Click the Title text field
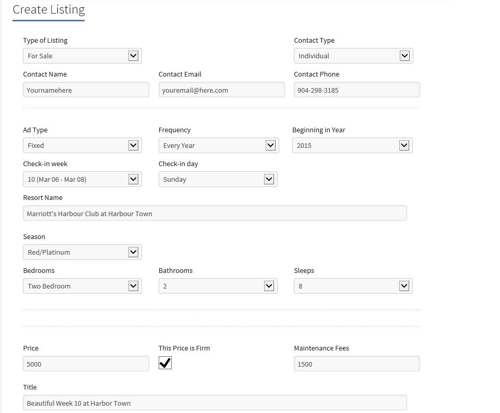Image resolution: width=500 pixels, height=413 pixels. [215, 403]
